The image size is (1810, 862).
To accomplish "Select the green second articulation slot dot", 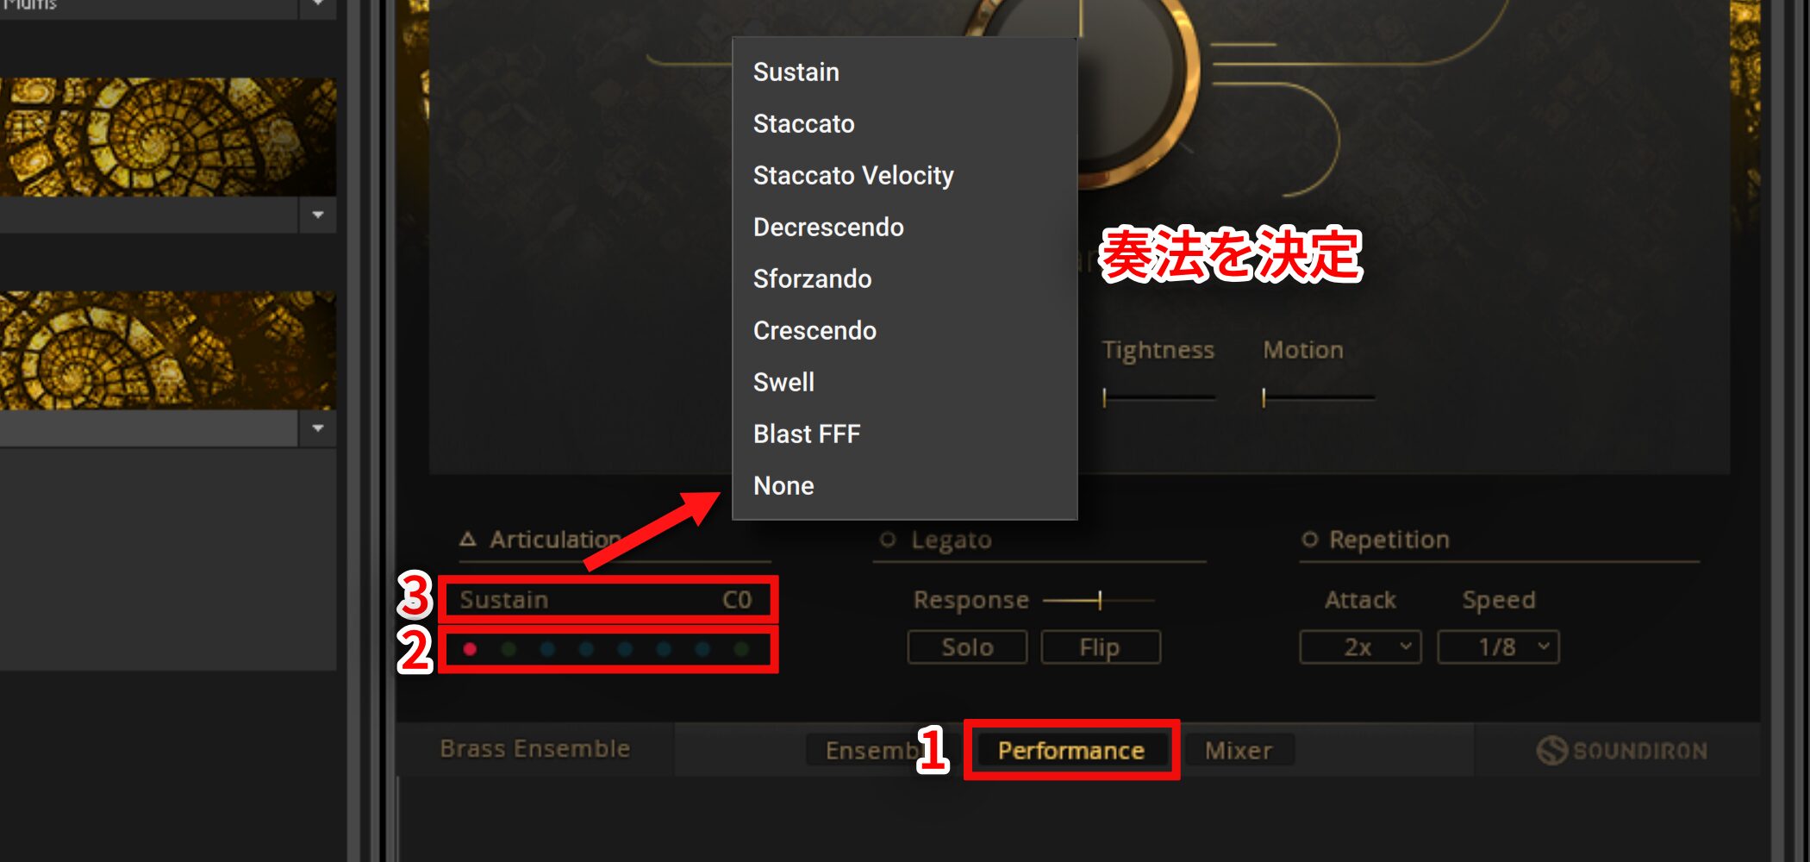I will pyautogui.click(x=509, y=649).
